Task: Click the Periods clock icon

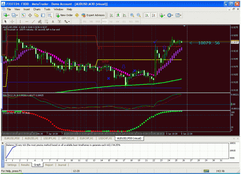Action: (x=169, y=15)
